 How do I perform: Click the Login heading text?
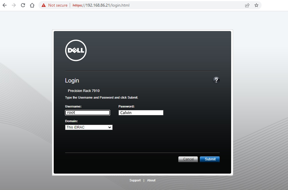pos(72,80)
